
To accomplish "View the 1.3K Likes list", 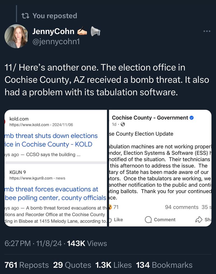I will pos(113,265).
